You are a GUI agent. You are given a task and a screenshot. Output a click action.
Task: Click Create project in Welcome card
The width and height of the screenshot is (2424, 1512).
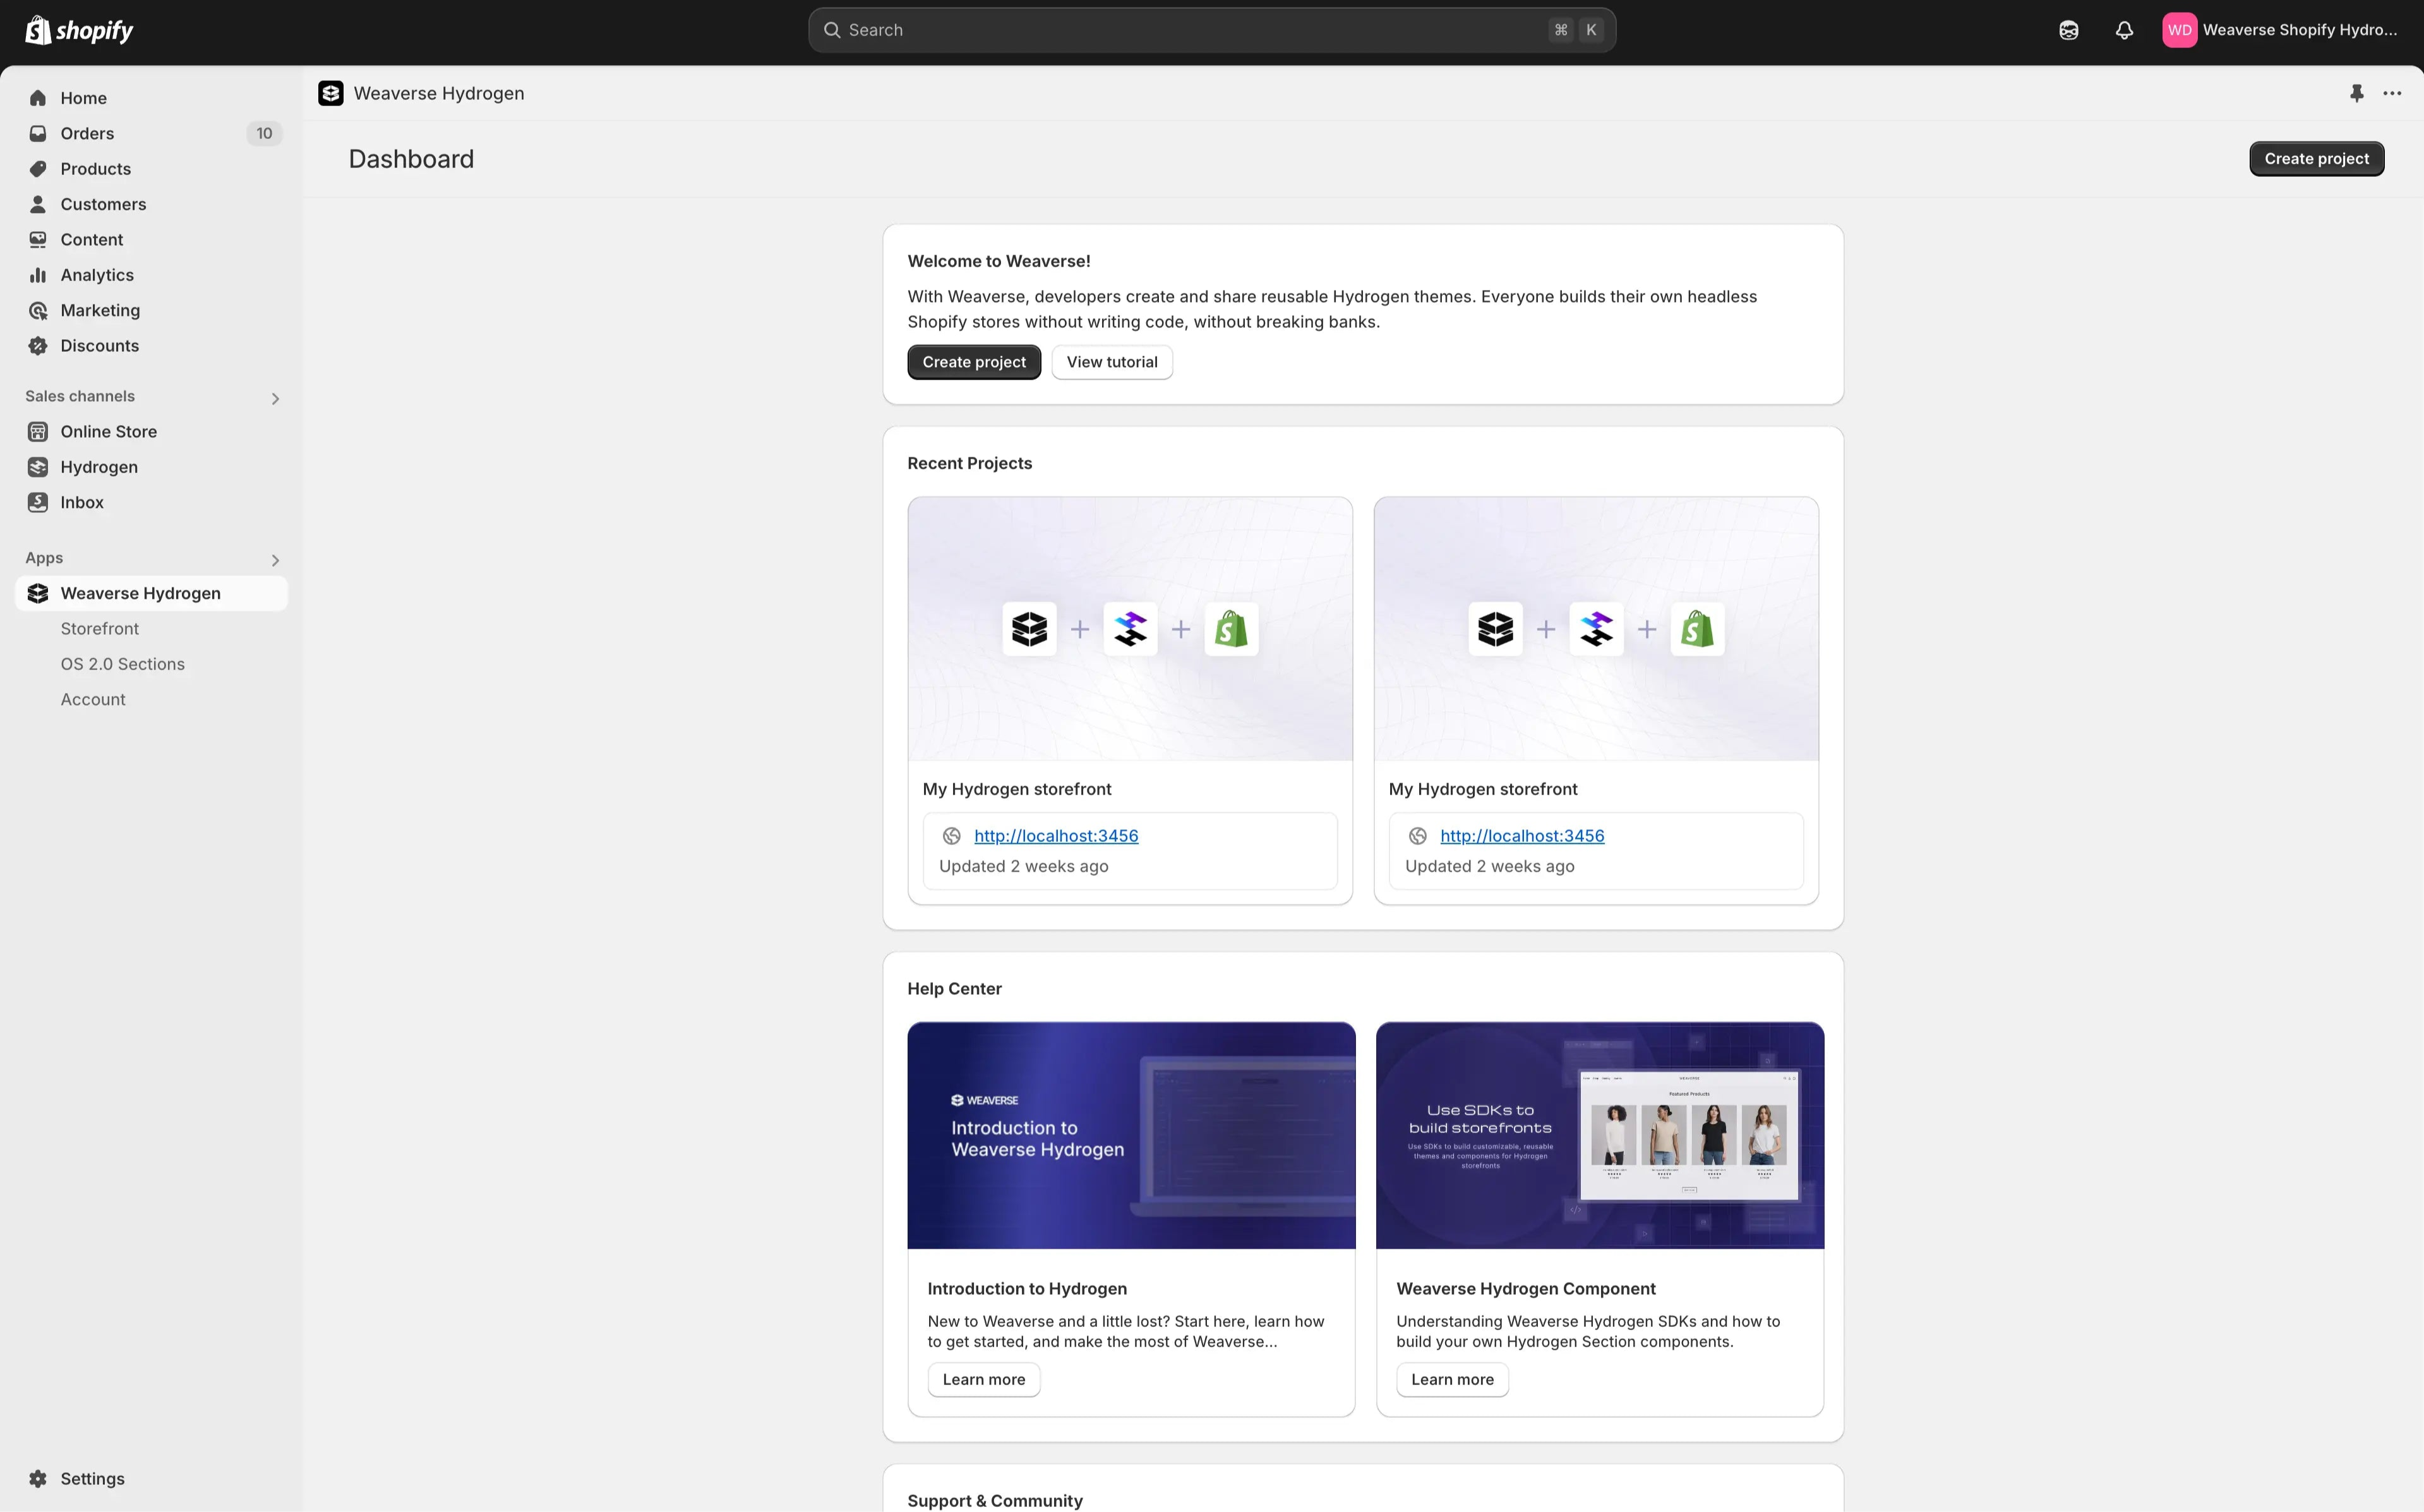974,362
